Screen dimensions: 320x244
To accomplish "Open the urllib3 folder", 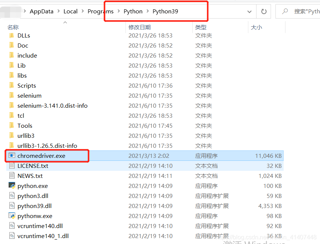I will coord(26,136).
